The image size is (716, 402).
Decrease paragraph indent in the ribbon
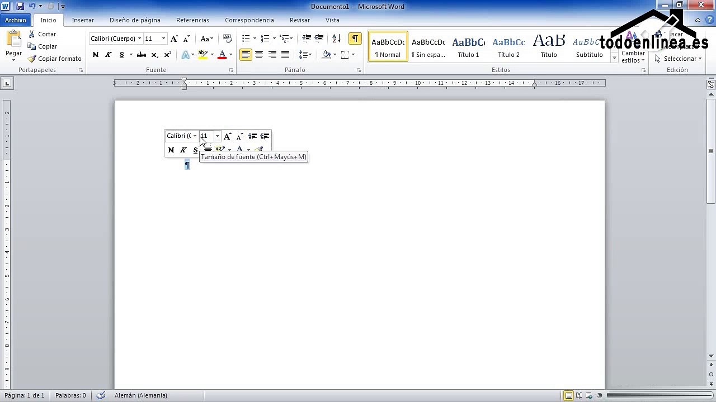307,39
